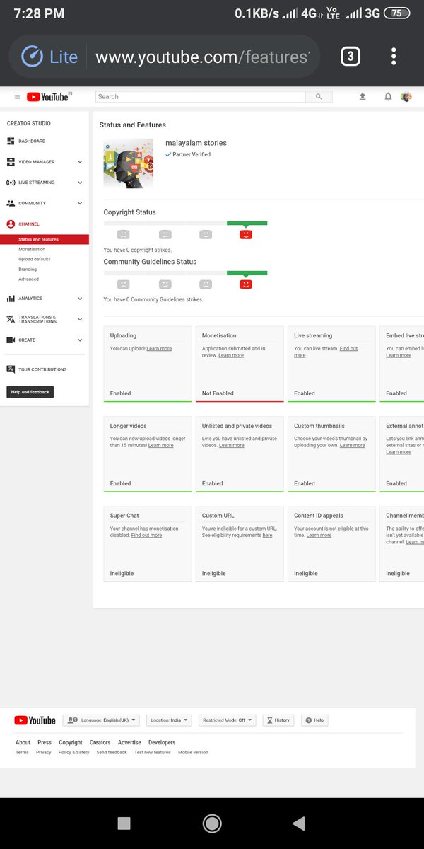Screen dimensions: 424x849
Task: Click the footer Mobile version link
Action: 193,753
